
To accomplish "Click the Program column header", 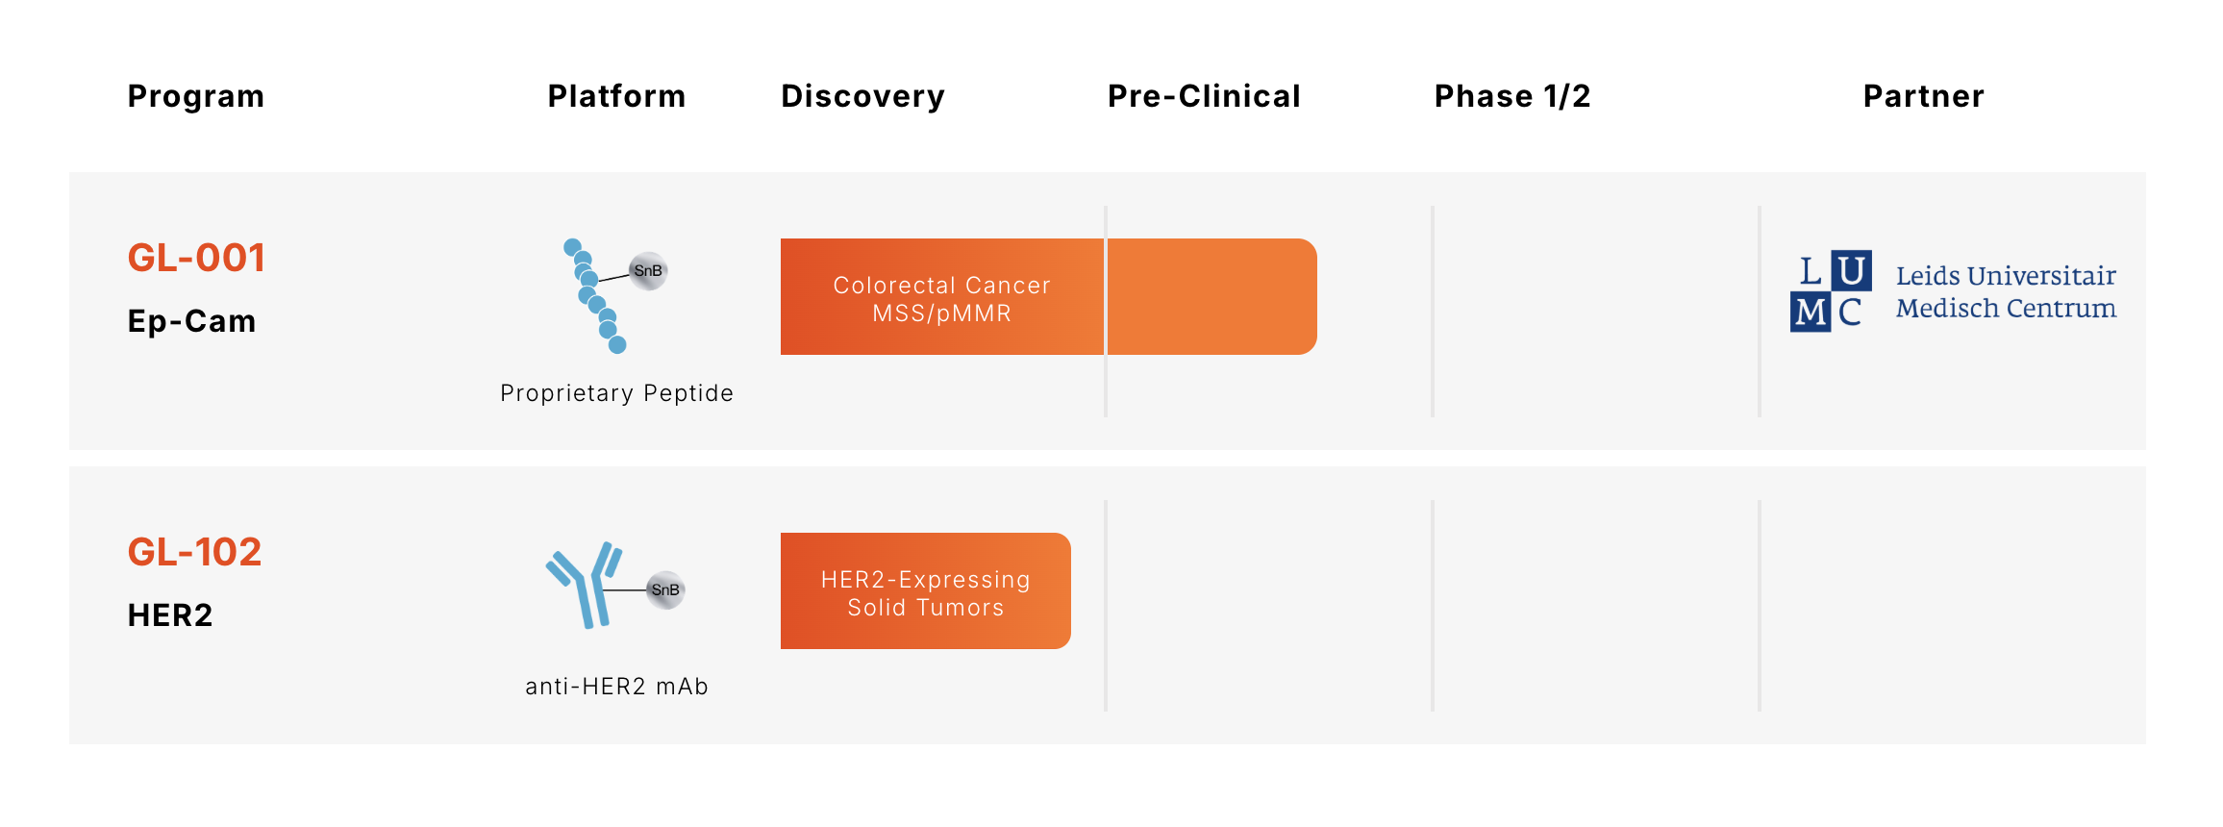I will click(x=195, y=96).
